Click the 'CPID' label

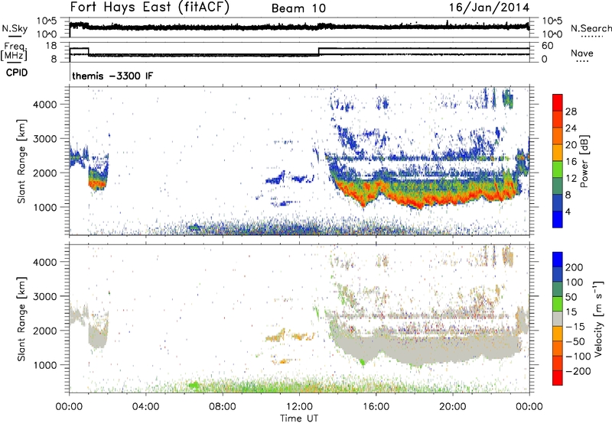(17, 73)
